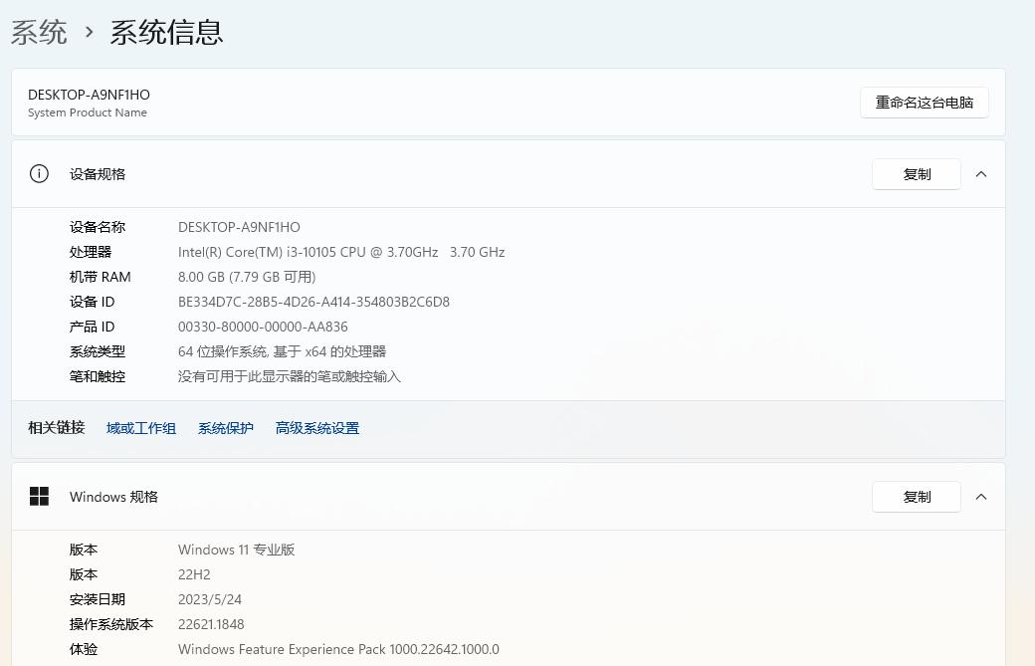This screenshot has height=666, width=1035.
Task: Click the 8.00 GB RAM value
Action: 247,277
